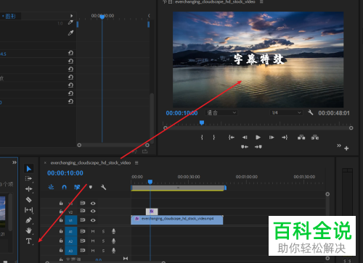Toggle nest sequences insert mode
This screenshot has height=263, width=363.
click(51, 187)
